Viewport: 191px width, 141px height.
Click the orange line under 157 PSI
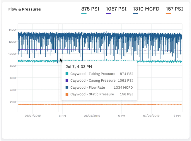click(168, 13)
